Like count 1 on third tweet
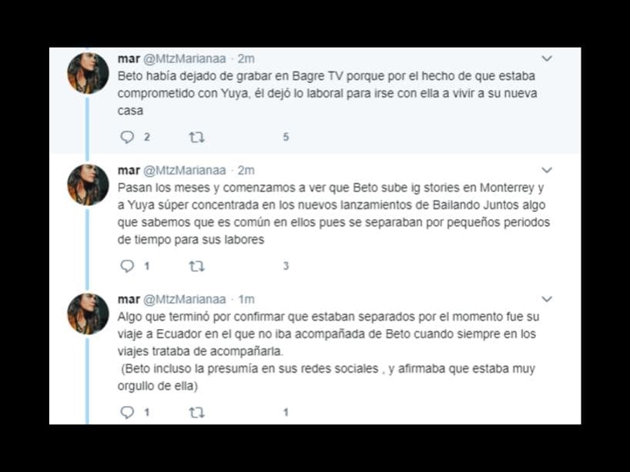 coord(286,412)
